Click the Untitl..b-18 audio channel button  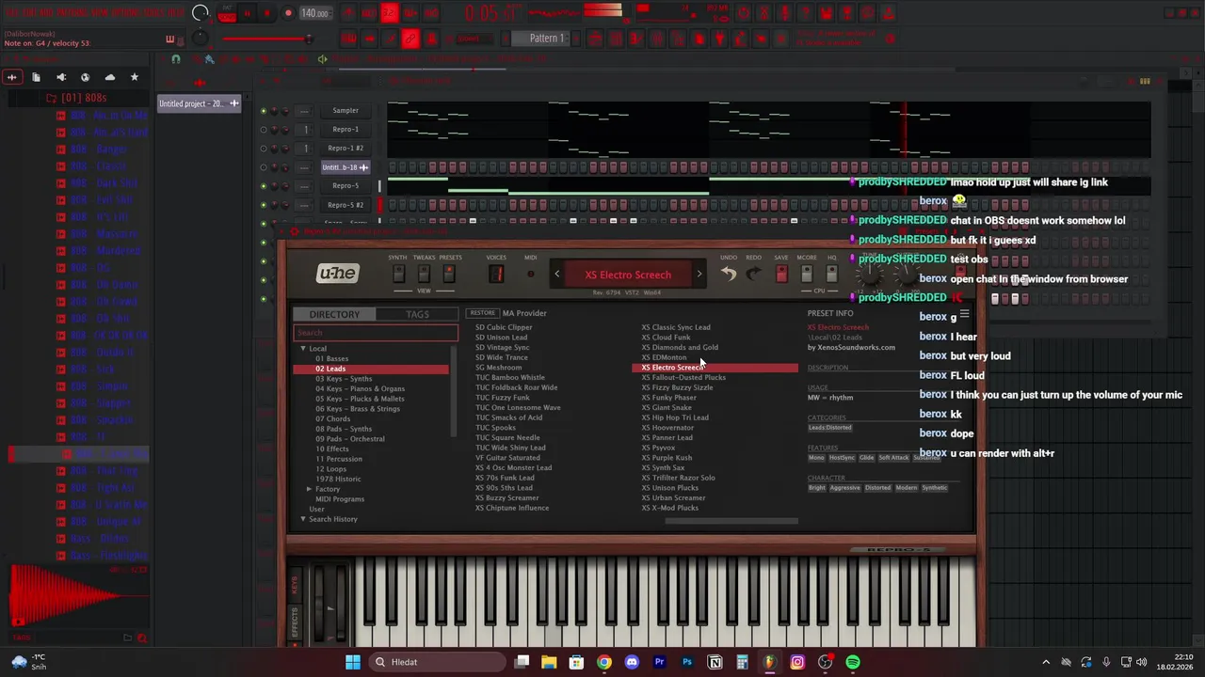pos(345,167)
